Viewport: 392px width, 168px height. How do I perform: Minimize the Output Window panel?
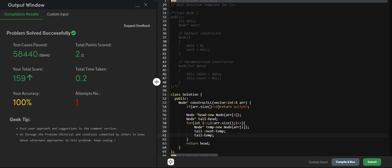pos(138,6)
